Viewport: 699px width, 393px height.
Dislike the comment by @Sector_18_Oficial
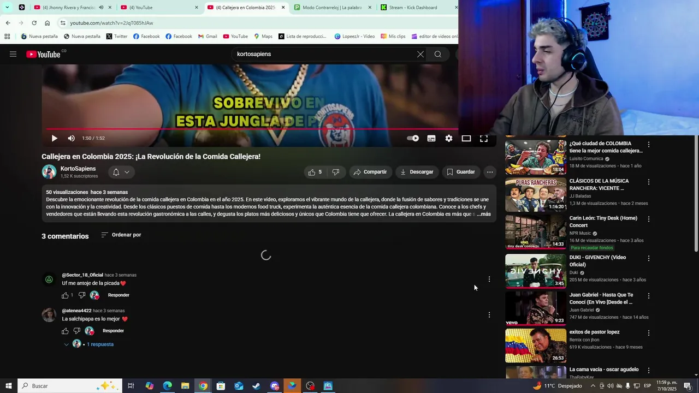(x=82, y=295)
